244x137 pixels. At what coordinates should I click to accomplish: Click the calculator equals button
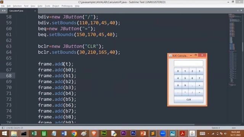(199, 92)
